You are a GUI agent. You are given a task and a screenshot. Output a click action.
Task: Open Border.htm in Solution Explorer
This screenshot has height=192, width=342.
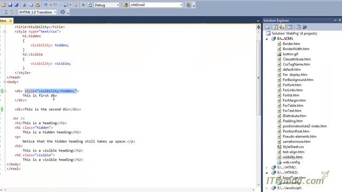291,44
